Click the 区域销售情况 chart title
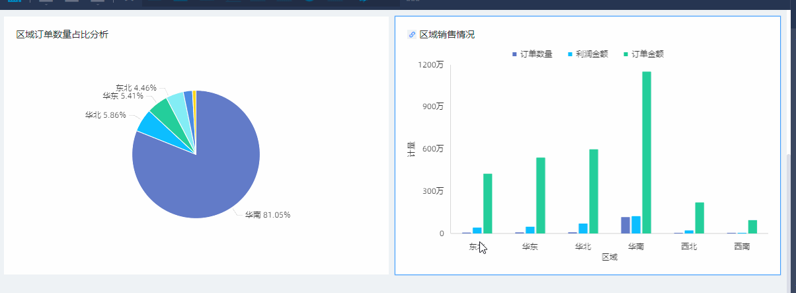Viewport: 796px width, 293px height. (x=447, y=34)
